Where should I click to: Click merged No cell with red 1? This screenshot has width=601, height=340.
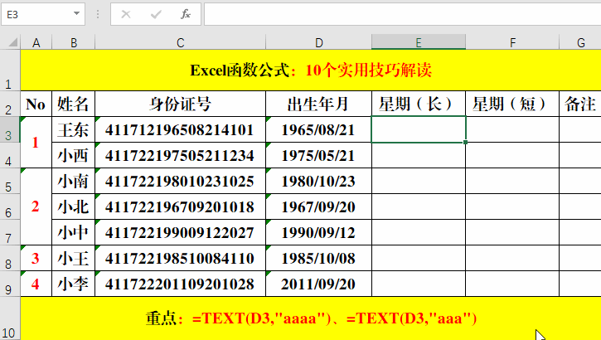(x=36, y=142)
